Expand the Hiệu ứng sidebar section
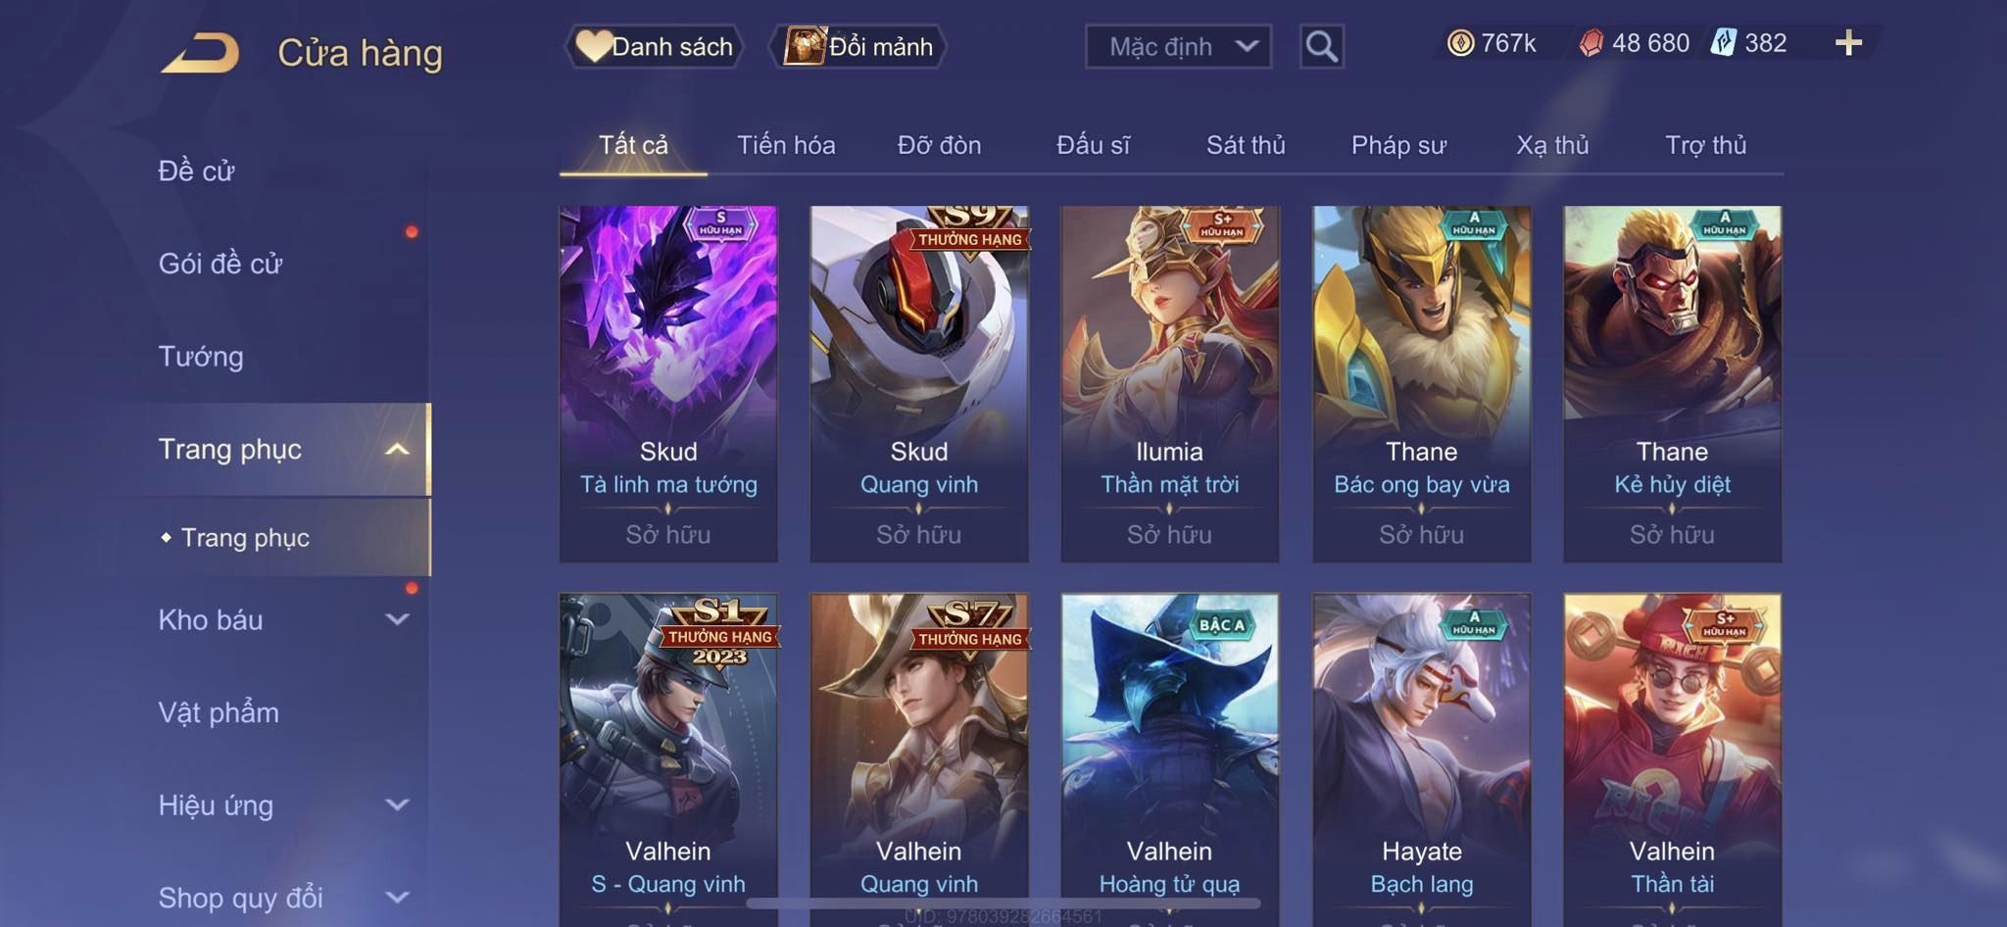Image resolution: width=2007 pixels, height=927 pixels. click(x=397, y=805)
